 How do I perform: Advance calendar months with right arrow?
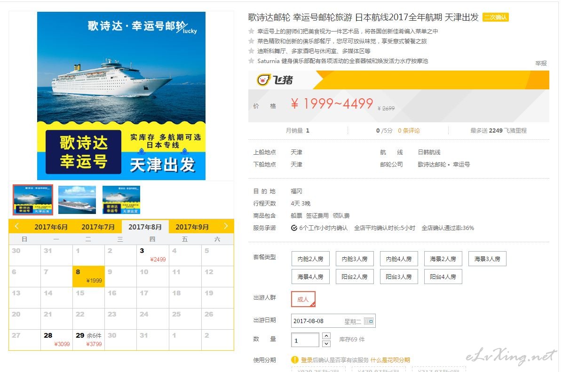(226, 226)
